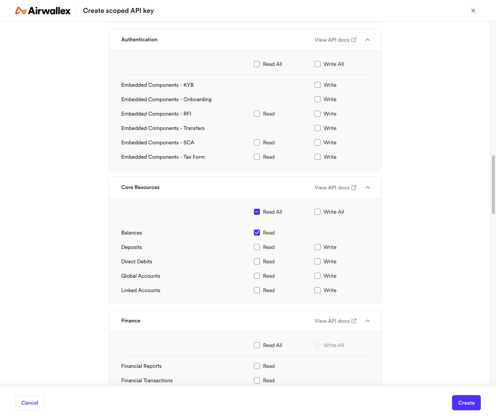This screenshot has width=496, height=419.
Task: Collapse the Core Resources section
Action: coord(368,188)
